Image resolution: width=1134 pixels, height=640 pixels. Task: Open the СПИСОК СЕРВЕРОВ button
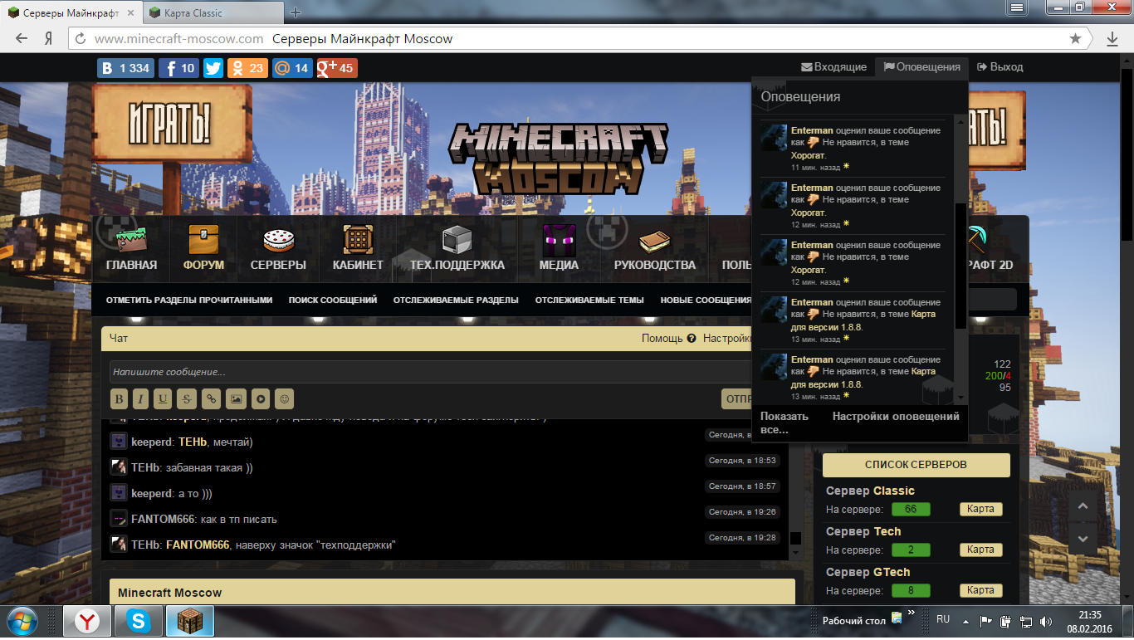(916, 465)
